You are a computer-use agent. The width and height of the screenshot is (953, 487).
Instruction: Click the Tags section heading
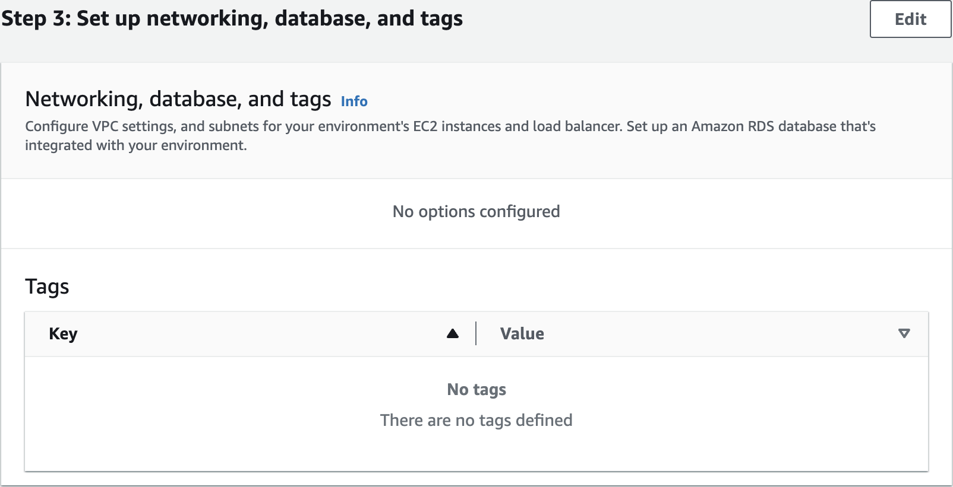coord(47,287)
